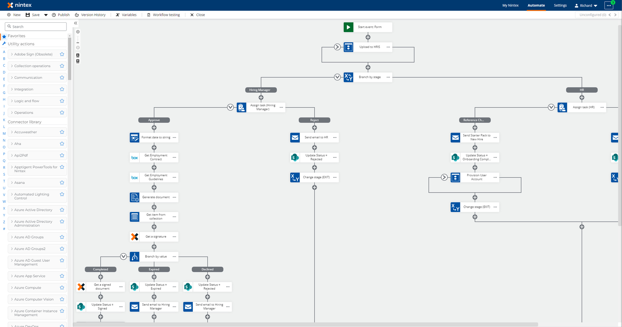
Task: Star the Logic and flow category
Action: [62, 101]
